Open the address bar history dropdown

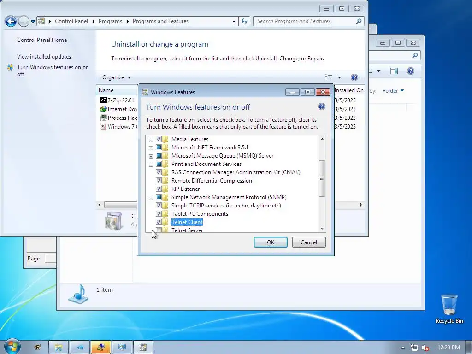[x=234, y=21]
